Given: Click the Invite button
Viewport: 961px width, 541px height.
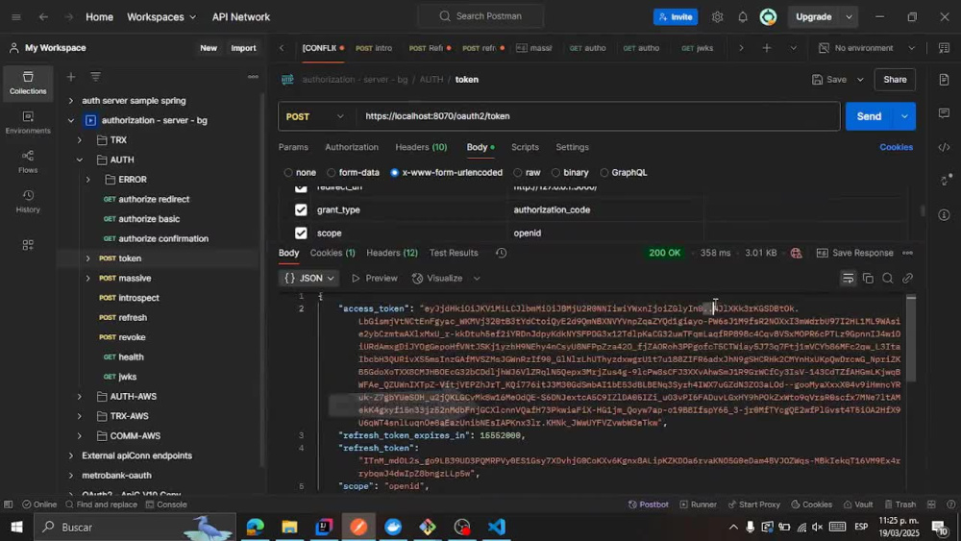Looking at the screenshot, I should (x=676, y=17).
